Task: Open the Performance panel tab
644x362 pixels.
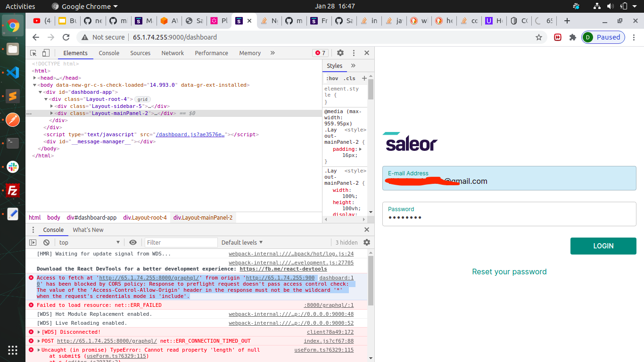Action: [x=211, y=53]
